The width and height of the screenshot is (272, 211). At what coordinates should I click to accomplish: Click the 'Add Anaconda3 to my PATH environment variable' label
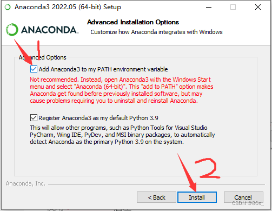pyautogui.click(x=103, y=69)
